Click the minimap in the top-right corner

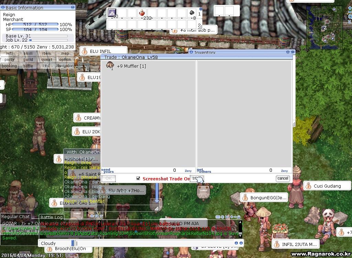324,27
